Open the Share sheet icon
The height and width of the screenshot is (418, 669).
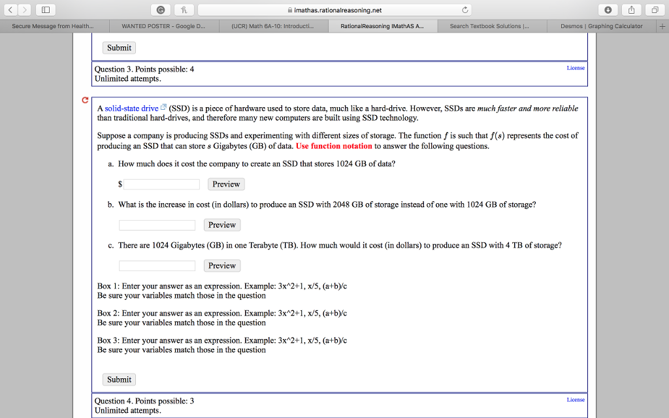(631, 10)
